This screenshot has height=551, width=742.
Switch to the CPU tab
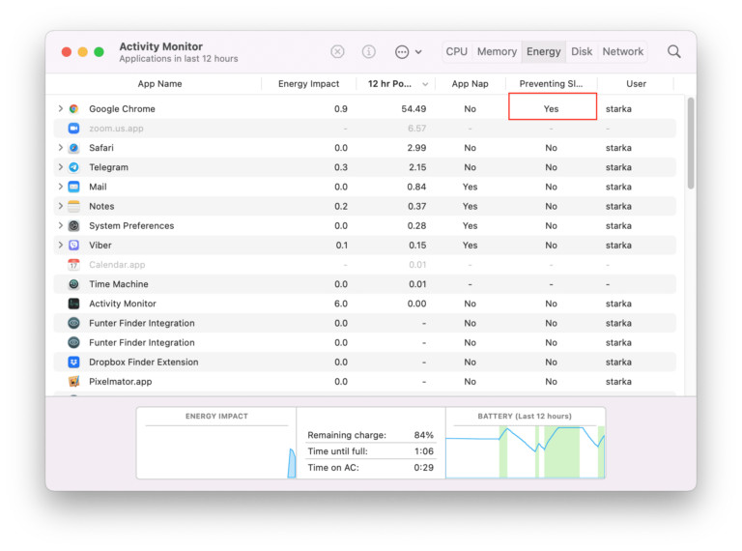pyautogui.click(x=457, y=52)
